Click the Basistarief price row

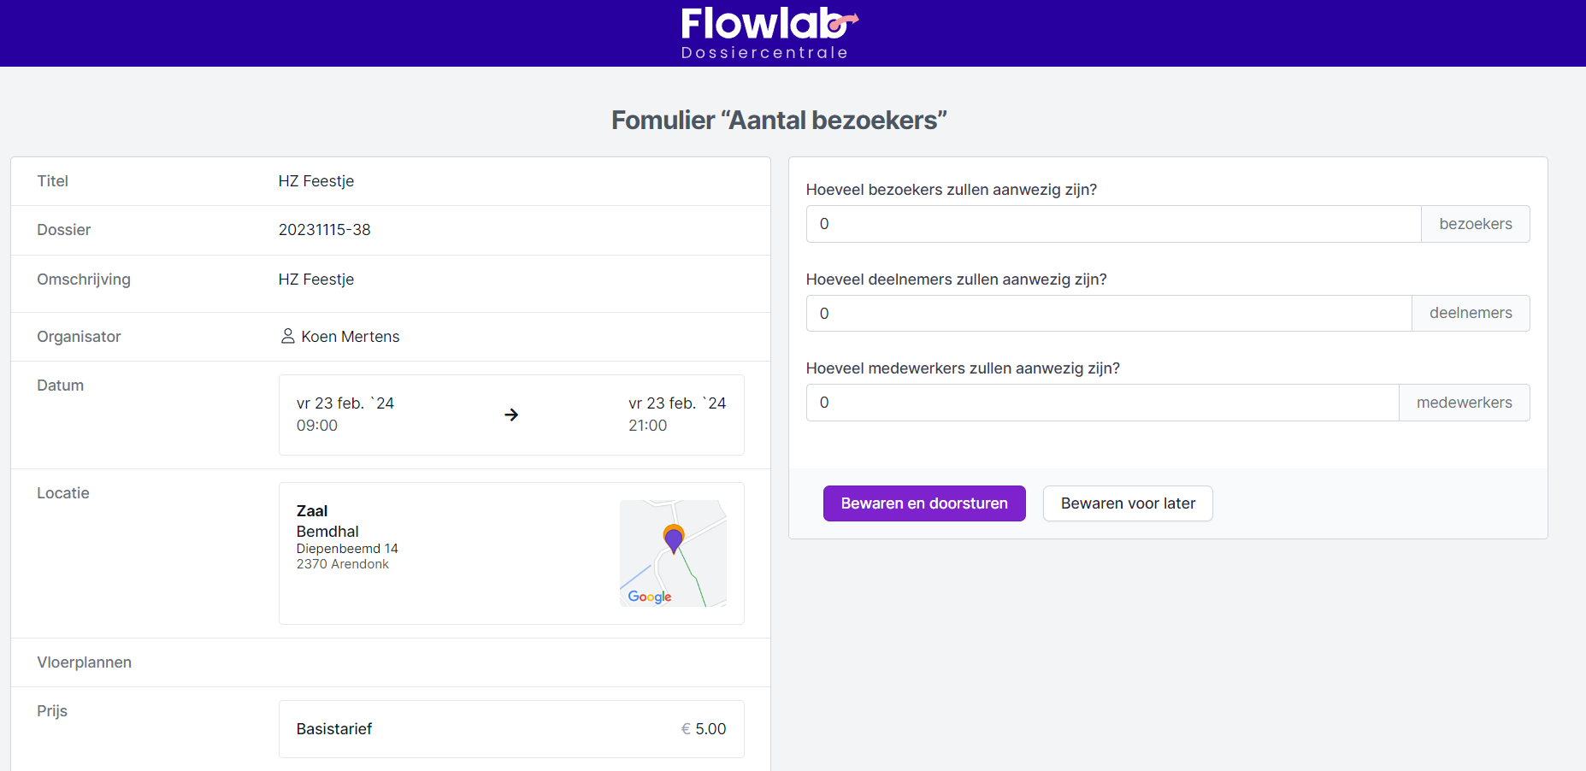click(x=510, y=729)
